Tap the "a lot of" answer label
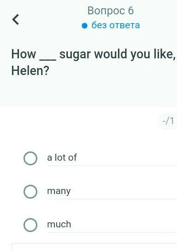Viewport: 177px width, 251px height. (x=62, y=157)
